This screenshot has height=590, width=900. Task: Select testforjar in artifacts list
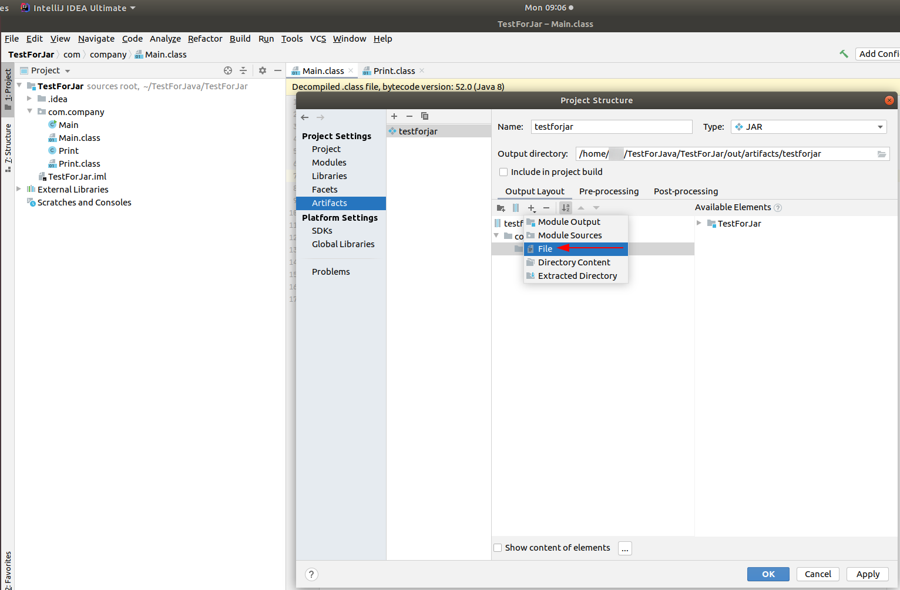point(439,132)
